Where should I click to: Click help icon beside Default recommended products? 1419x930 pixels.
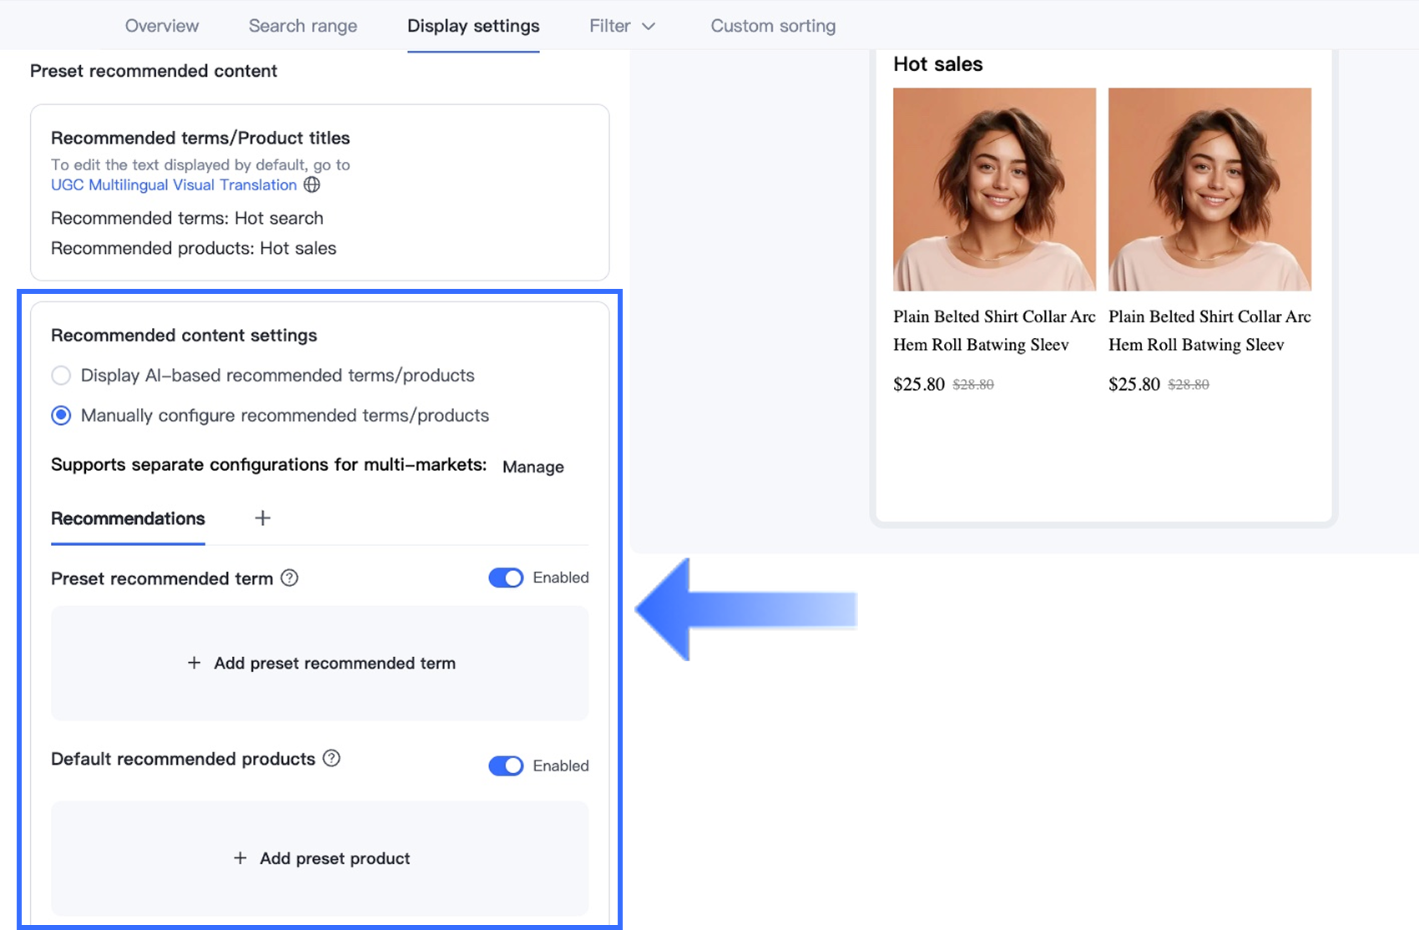pos(331,758)
